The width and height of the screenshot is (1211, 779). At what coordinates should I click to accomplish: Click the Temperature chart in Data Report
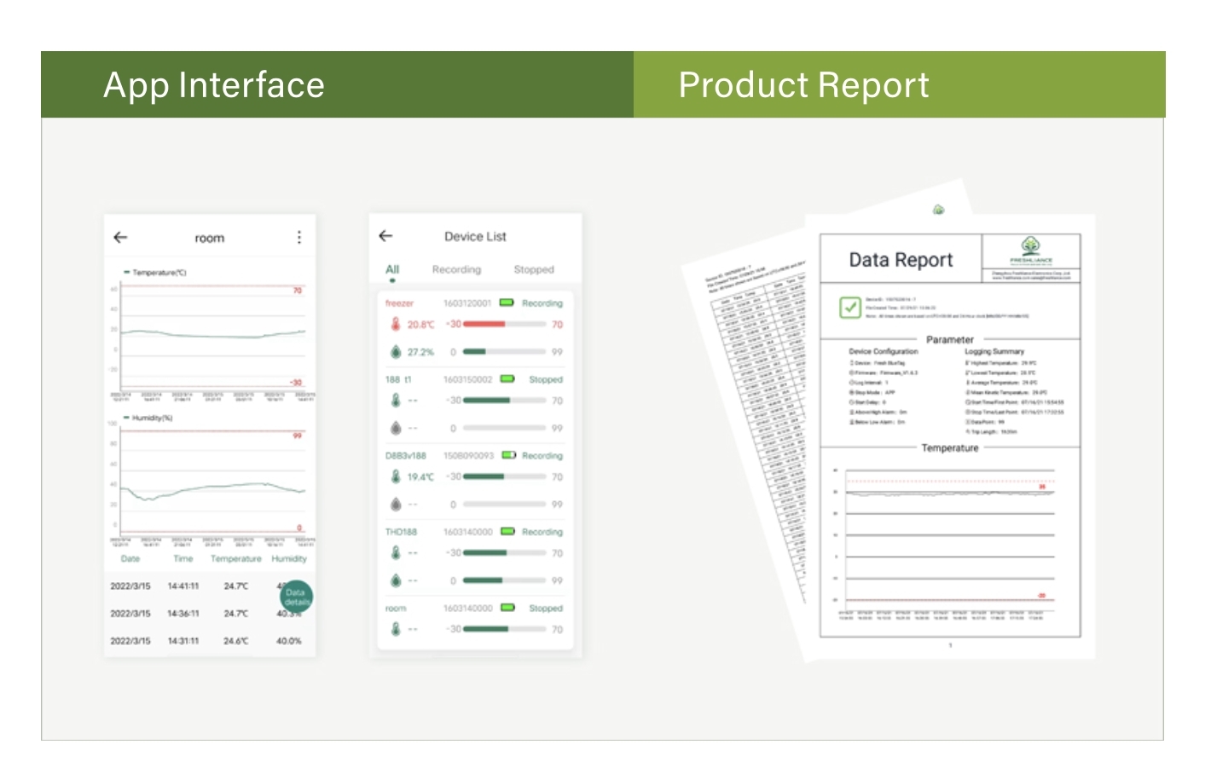948,537
